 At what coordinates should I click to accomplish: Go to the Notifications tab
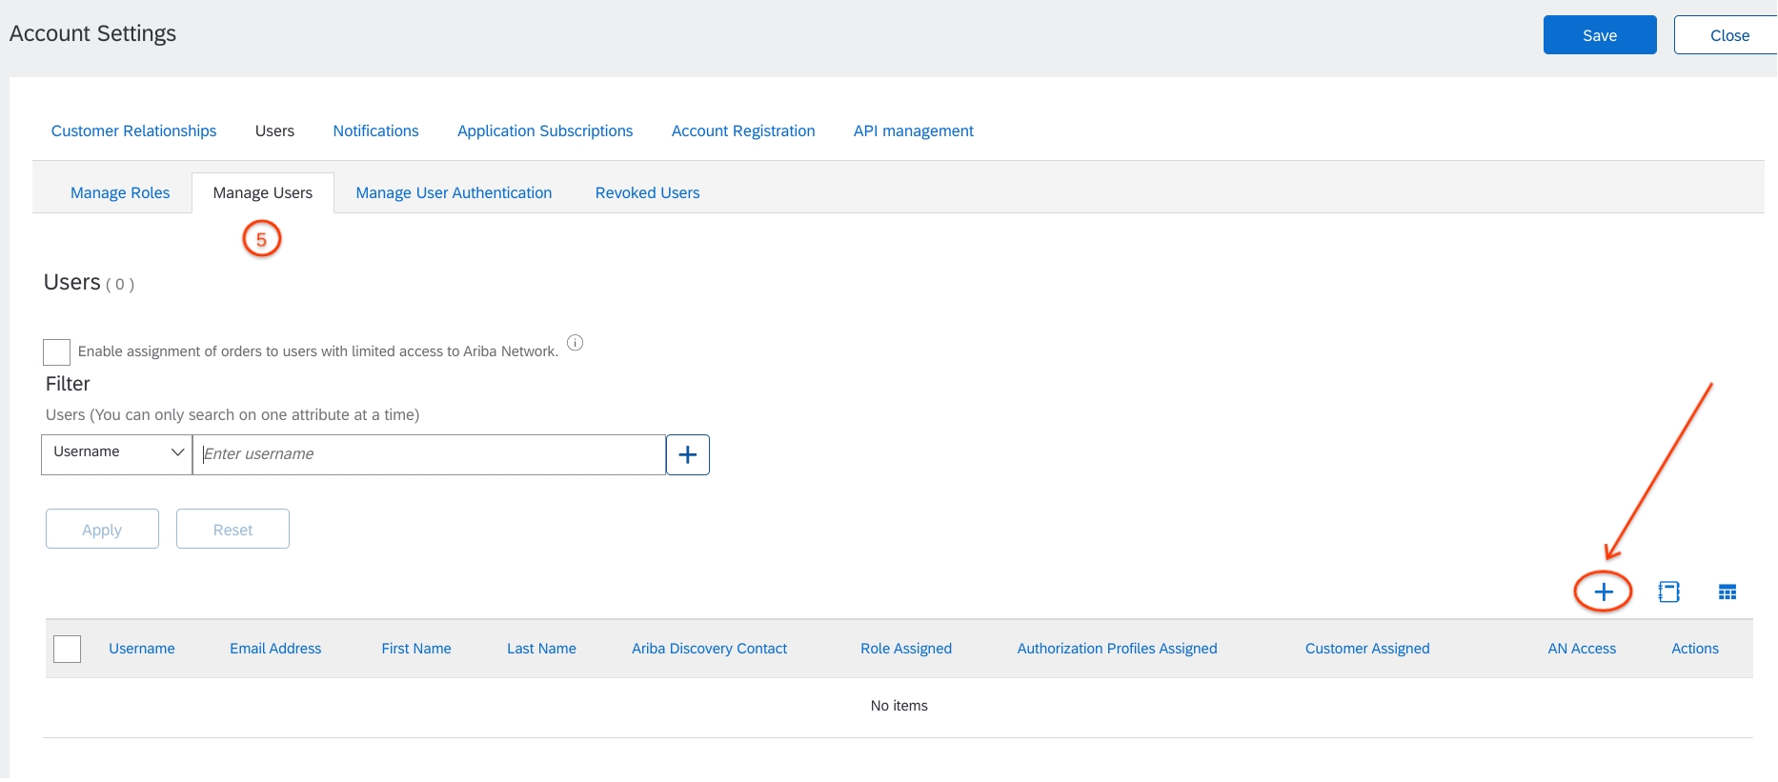pos(375,130)
